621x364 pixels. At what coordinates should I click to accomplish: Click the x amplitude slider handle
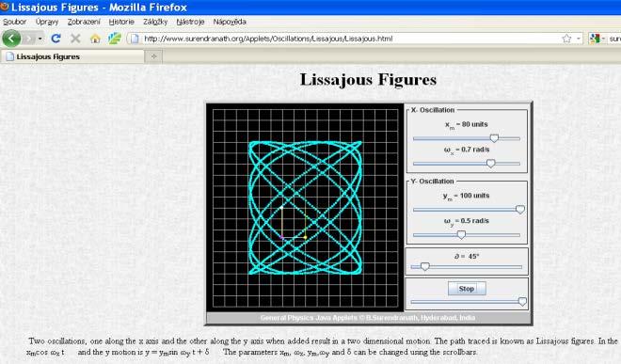(494, 138)
